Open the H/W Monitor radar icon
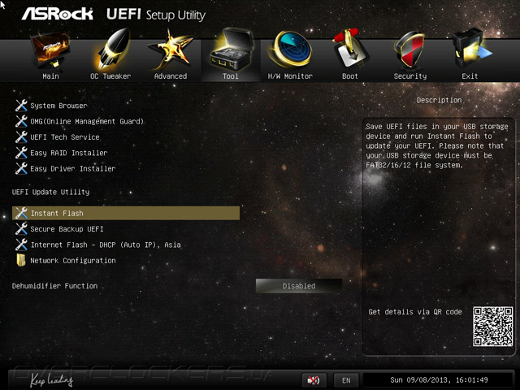The height and width of the screenshot is (390, 520). point(291,50)
